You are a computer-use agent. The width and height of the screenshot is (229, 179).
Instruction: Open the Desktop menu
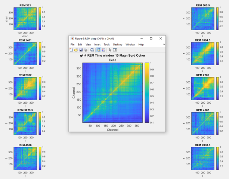(x=118, y=44)
